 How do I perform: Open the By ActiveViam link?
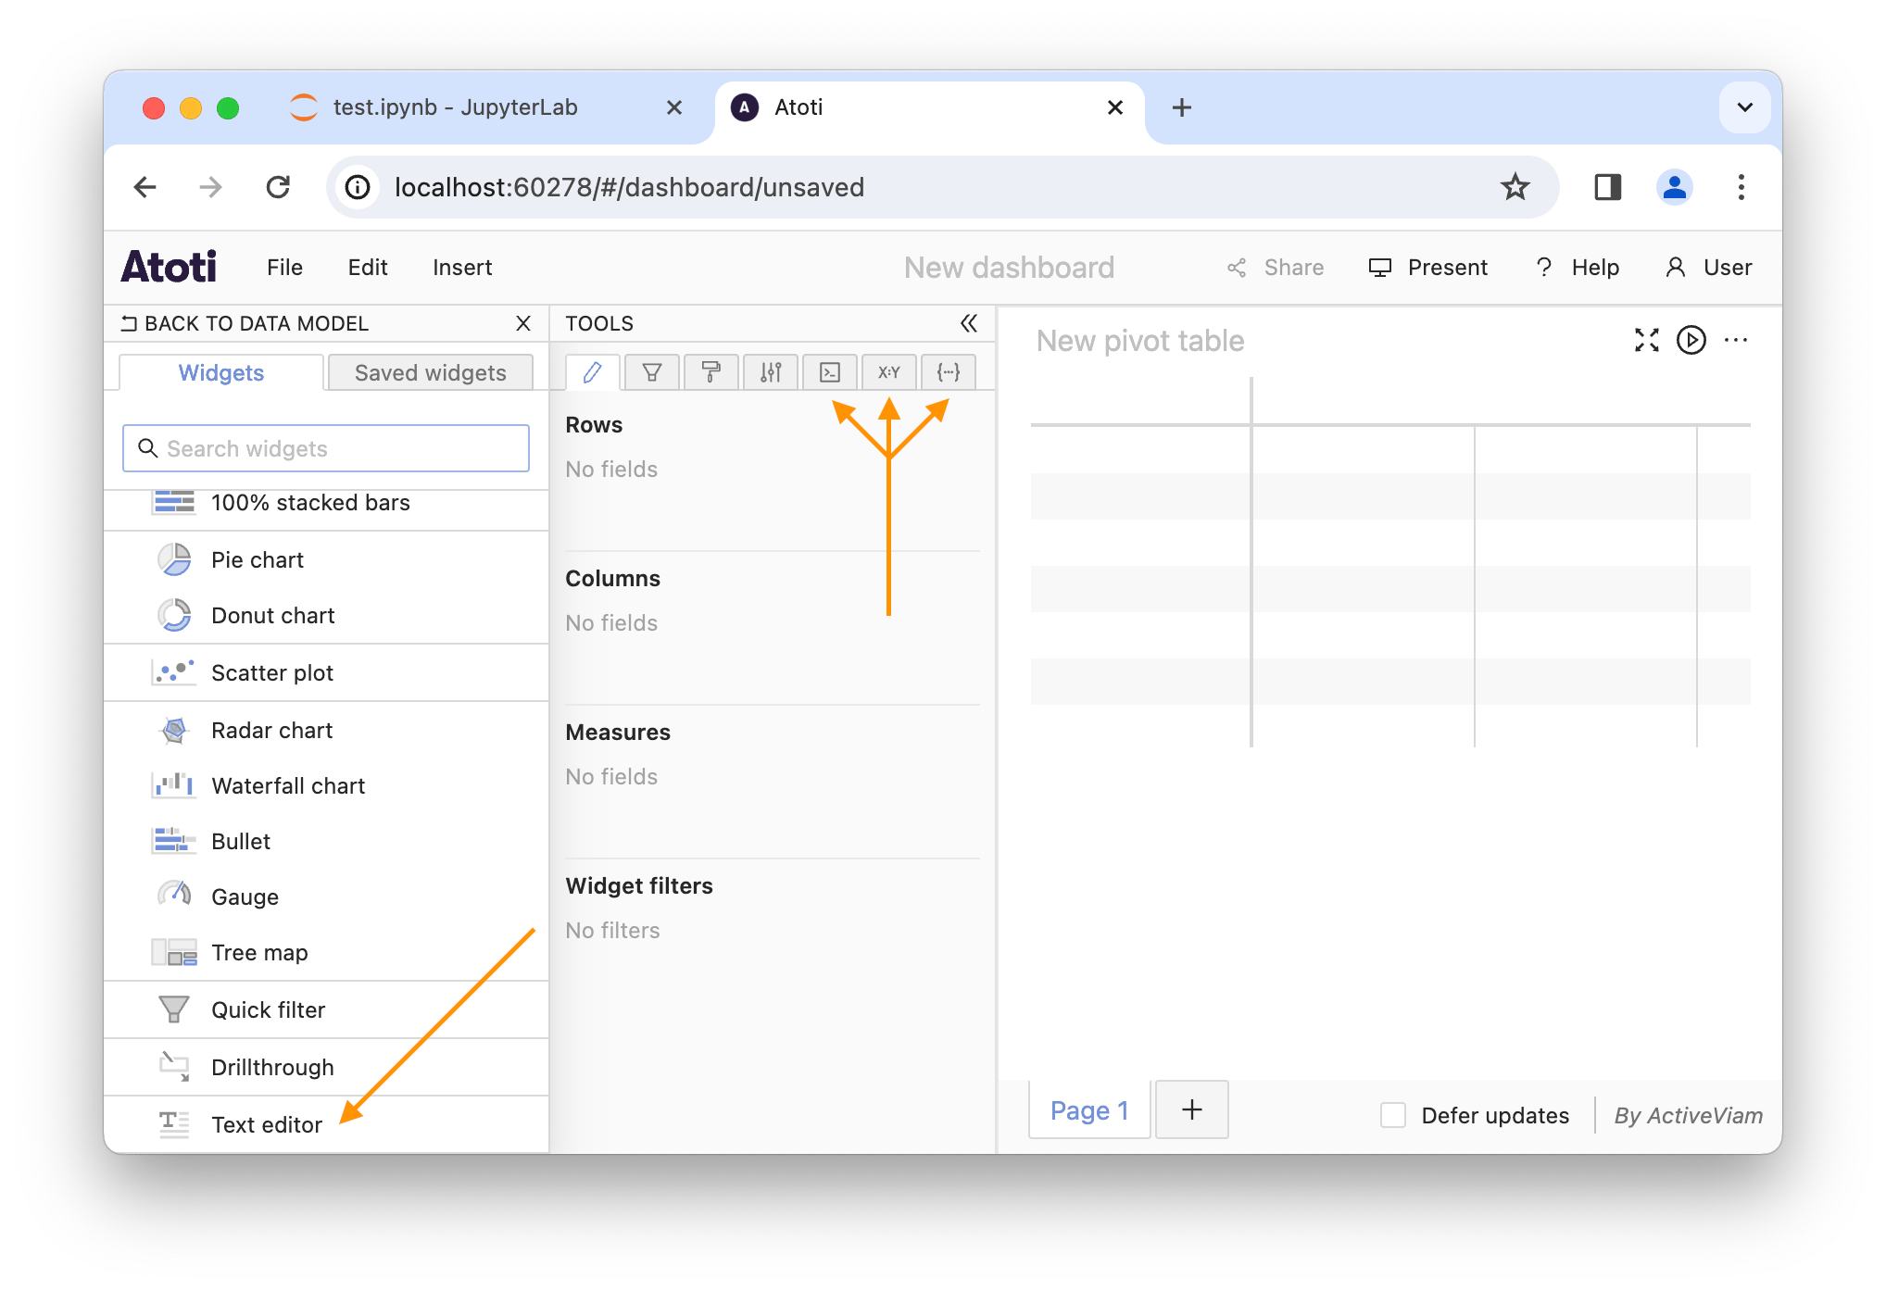pos(1688,1116)
